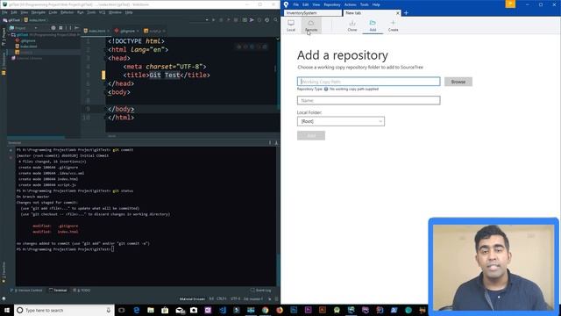Image resolution: width=561 pixels, height=316 pixels.
Task: Open the Terminal tool window tab
Action: tap(58, 291)
